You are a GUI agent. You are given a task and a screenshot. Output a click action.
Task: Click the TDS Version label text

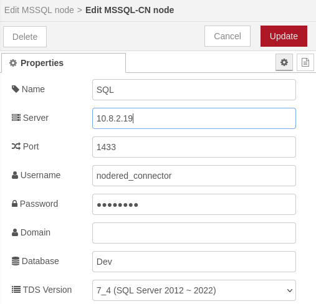pyautogui.click(x=47, y=290)
